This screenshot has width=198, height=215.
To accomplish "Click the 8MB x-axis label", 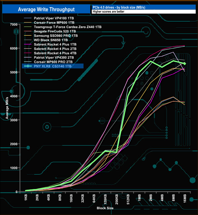I will (173, 198).
